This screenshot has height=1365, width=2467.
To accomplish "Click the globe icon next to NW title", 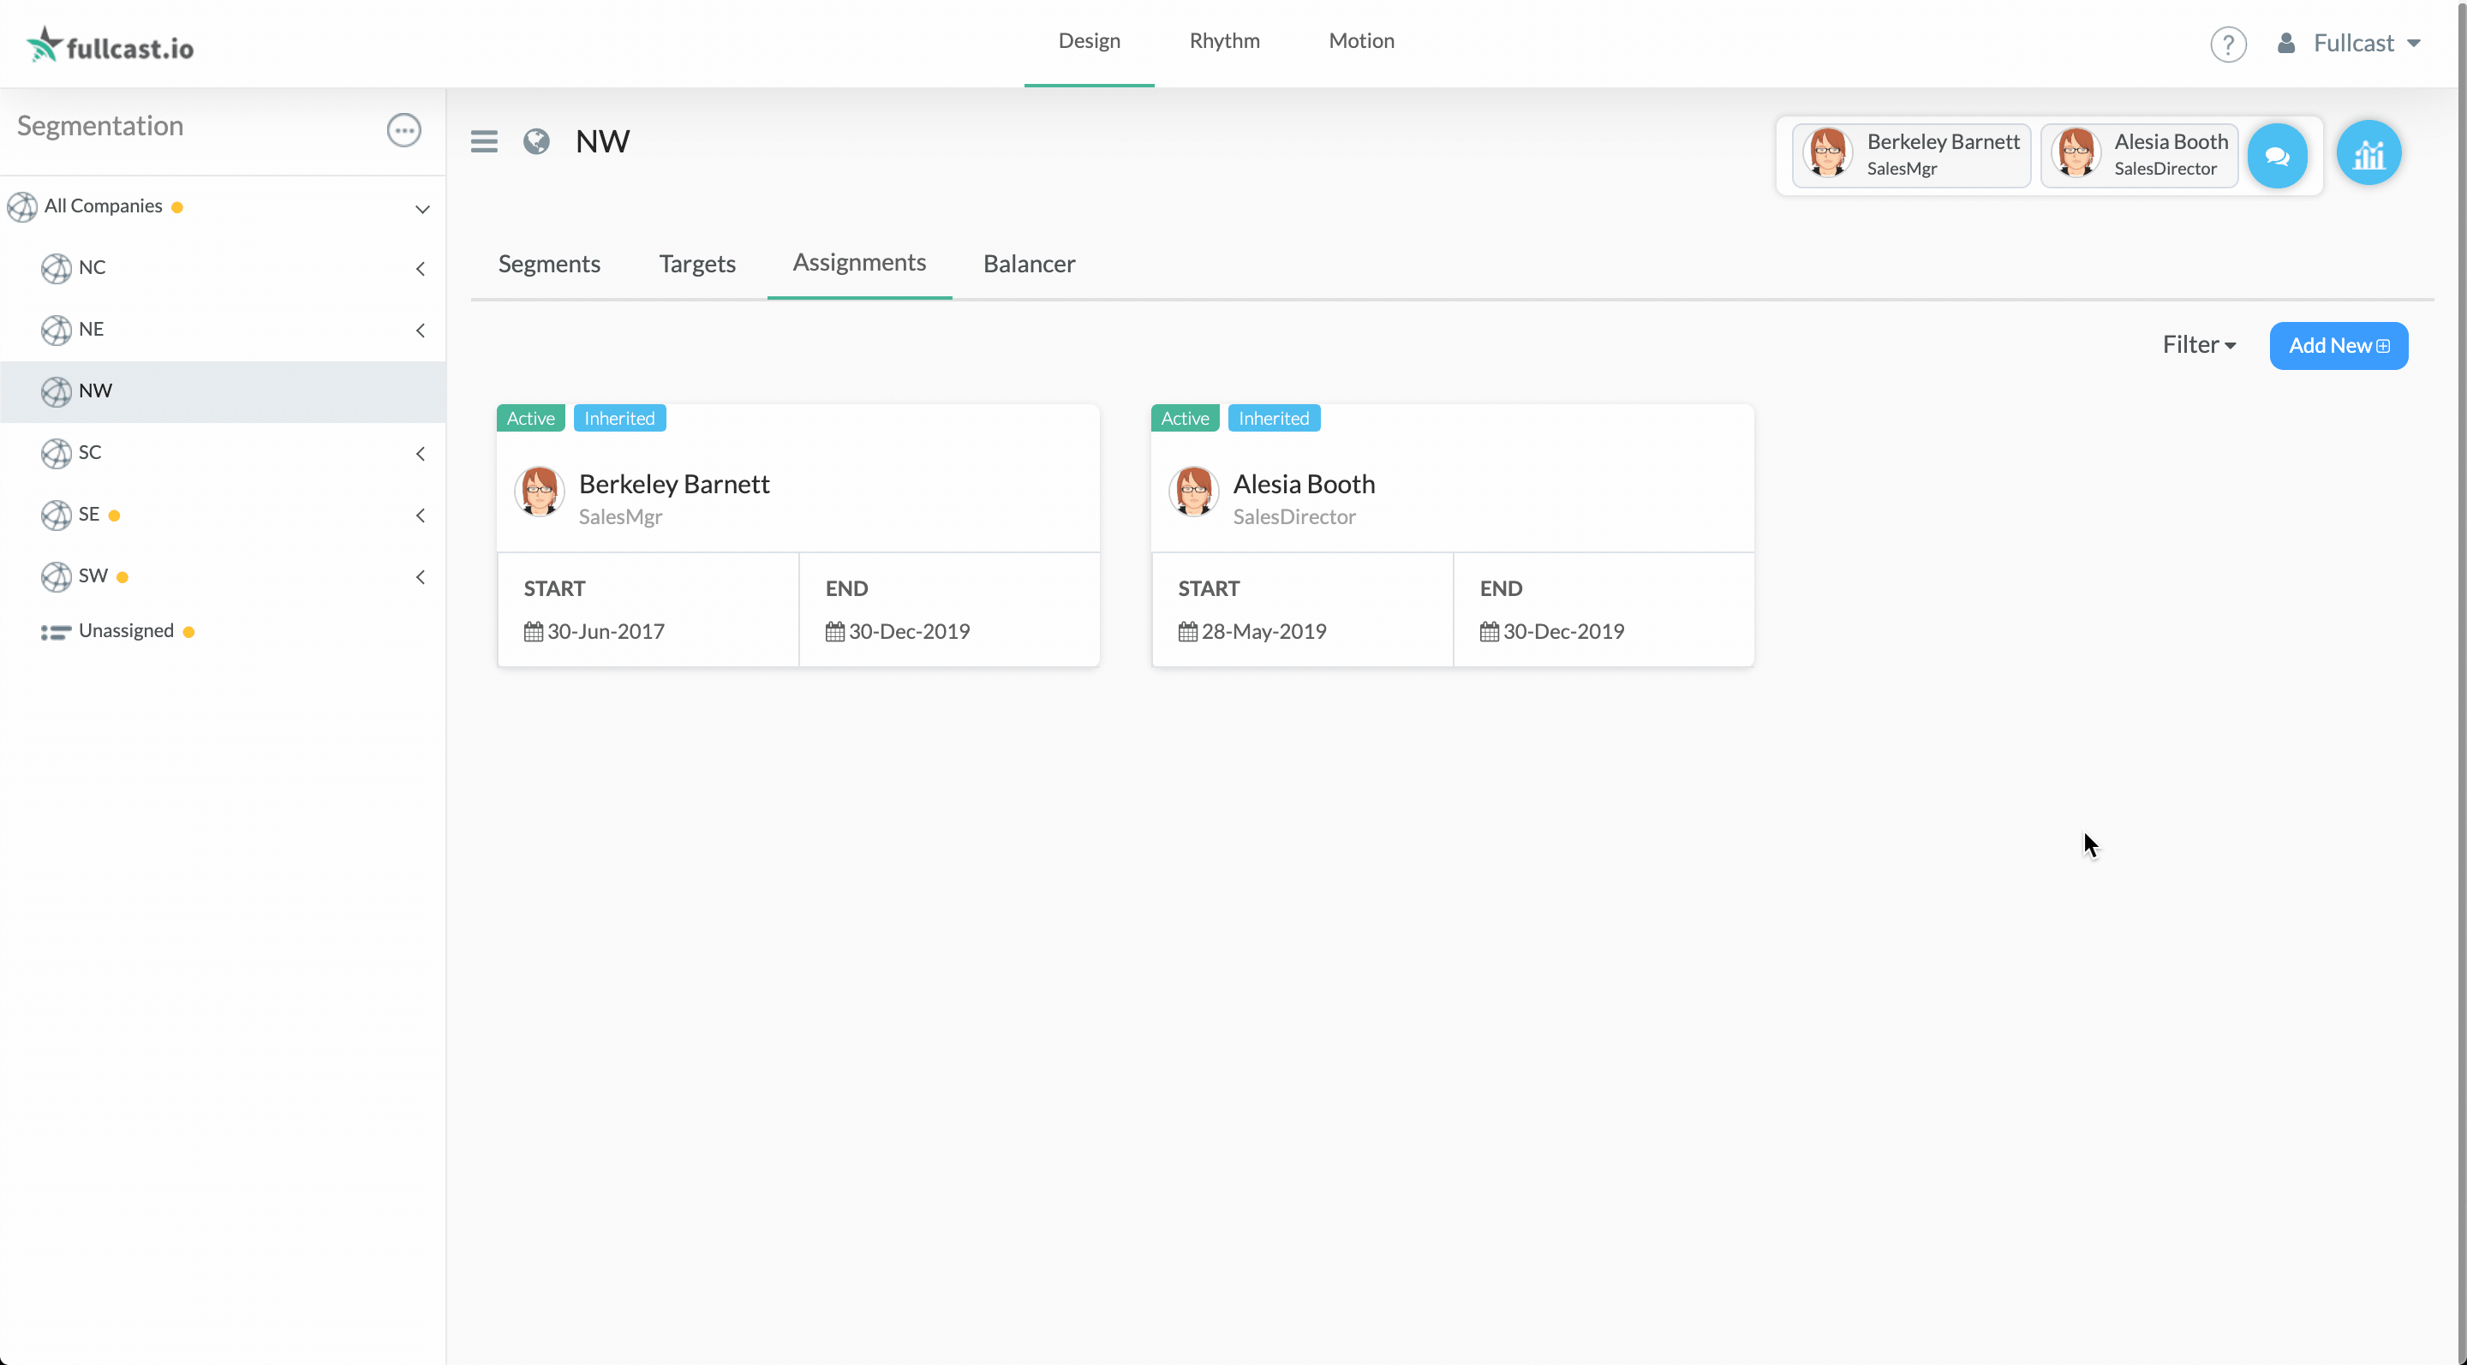I will click(x=536, y=141).
